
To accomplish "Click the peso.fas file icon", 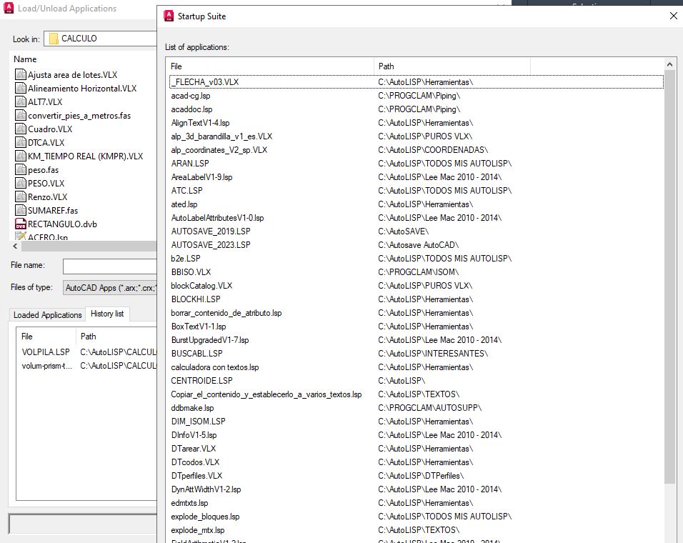I will coord(21,169).
